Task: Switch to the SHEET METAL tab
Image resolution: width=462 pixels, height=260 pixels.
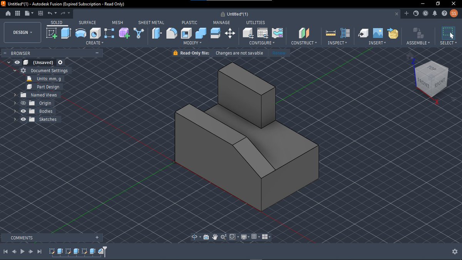Action: [151, 23]
